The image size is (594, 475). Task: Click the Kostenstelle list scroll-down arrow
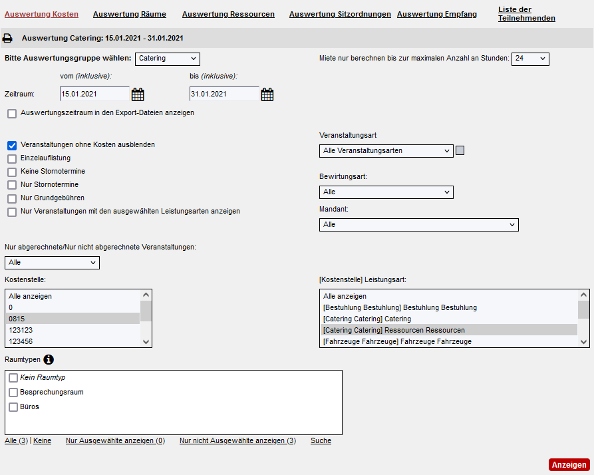point(146,342)
